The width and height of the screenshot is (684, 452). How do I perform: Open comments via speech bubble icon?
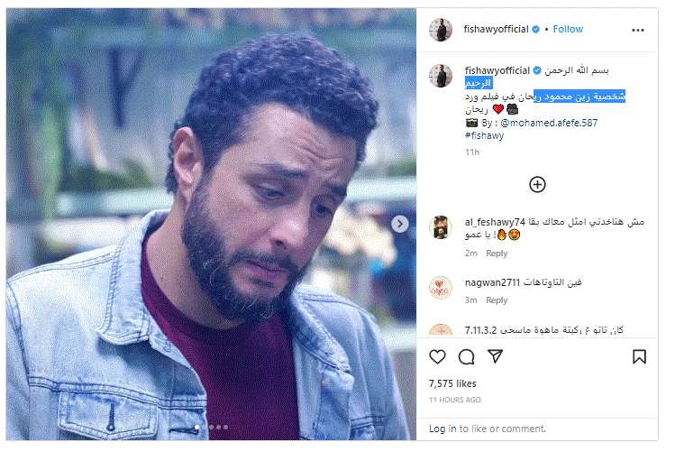[466, 356]
